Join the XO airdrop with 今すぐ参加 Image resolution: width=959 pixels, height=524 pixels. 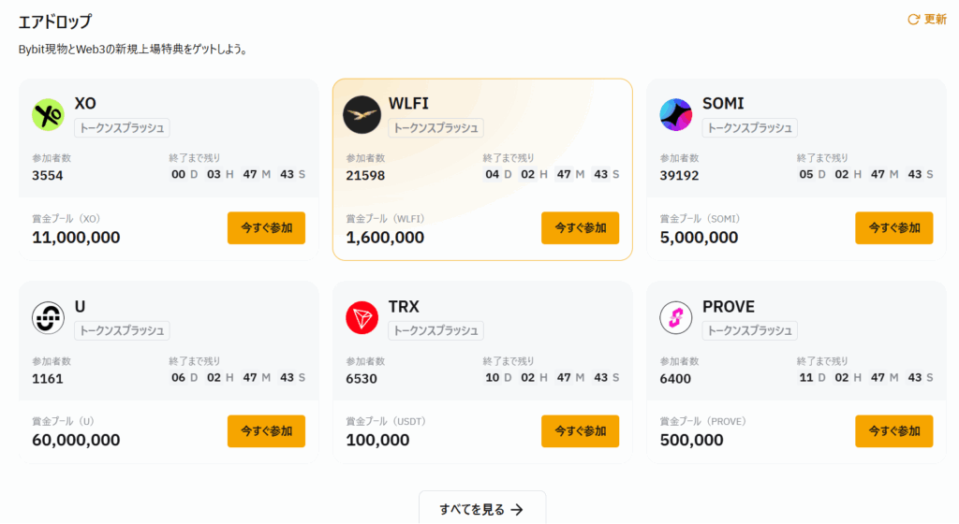pos(266,227)
